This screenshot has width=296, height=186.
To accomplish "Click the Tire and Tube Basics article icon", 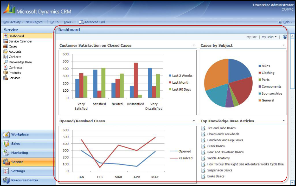I will click(203, 128).
